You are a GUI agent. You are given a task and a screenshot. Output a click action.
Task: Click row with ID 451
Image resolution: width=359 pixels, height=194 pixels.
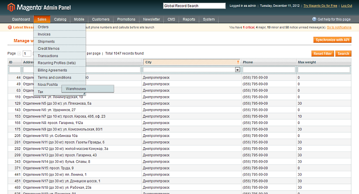coord(179,181)
